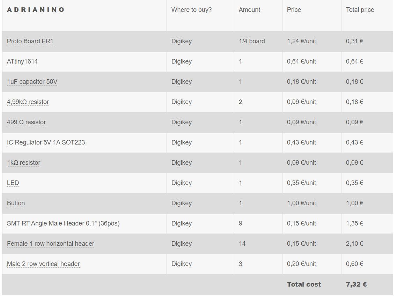The height and width of the screenshot is (296, 397).
Task: Click the ADRIANINO table heading
Action: [x=36, y=10]
